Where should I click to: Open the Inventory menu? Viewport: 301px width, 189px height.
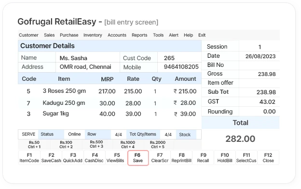[93, 35]
